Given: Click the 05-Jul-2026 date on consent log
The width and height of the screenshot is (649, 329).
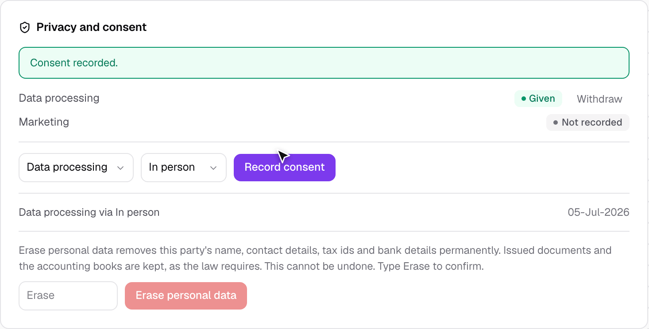Looking at the screenshot, I should [599, 212].
